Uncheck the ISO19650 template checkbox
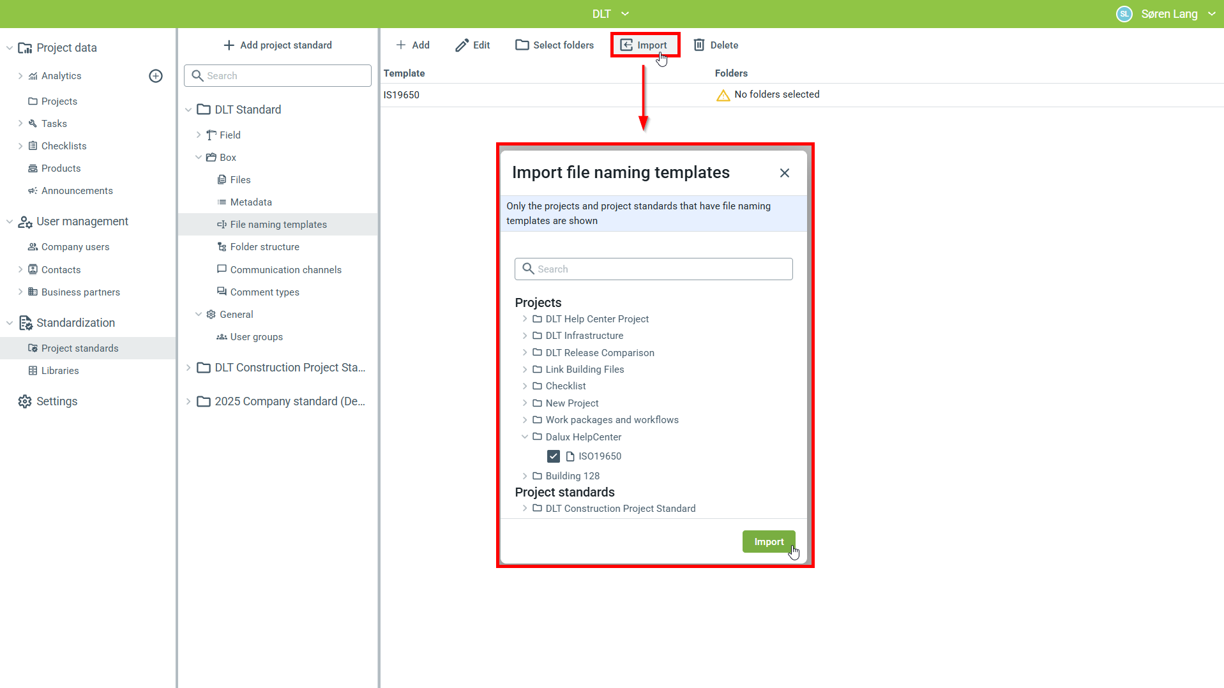1224x688 pixels. [554, 456]
